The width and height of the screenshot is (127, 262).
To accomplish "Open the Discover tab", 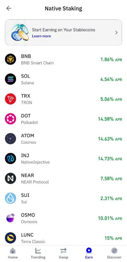I will pos(114,253).
